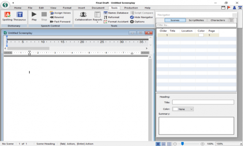This screenshot has height=146, width=243.
Task: Fast Forward the speech control
Action: [60, 22]
